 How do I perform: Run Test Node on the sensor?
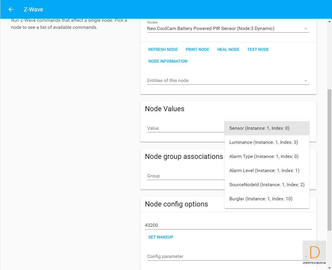coord(258,49)
